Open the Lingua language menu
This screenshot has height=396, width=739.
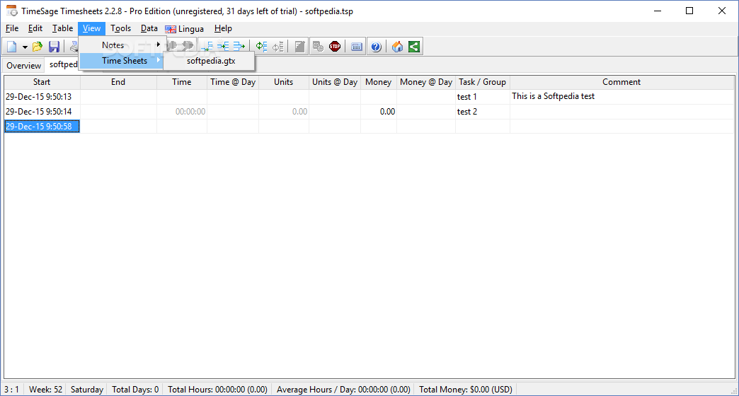pyautogui.click(x=185, y=29)
